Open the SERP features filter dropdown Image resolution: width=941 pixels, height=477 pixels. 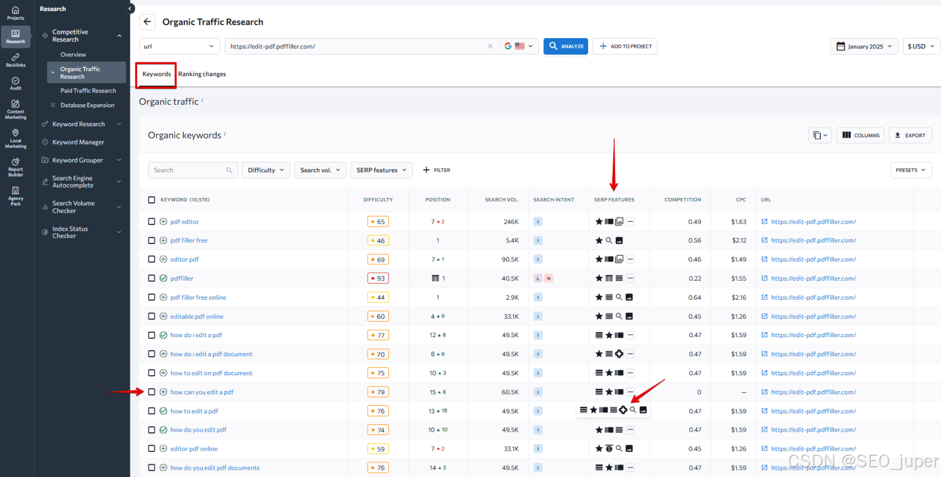[x=381, y=170]
